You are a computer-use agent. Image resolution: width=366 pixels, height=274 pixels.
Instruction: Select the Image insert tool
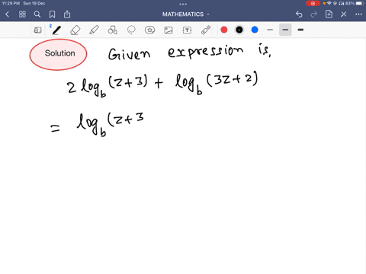pos(169,30)
